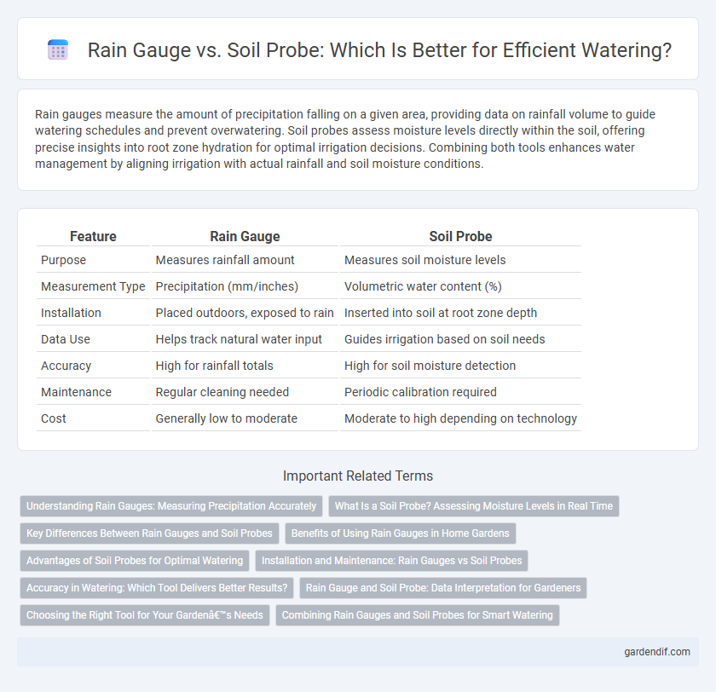Select 'Choosing the Right Tool for Your Garden' tag
Screen dimensions: 716x692
click(x=145, y=615)
